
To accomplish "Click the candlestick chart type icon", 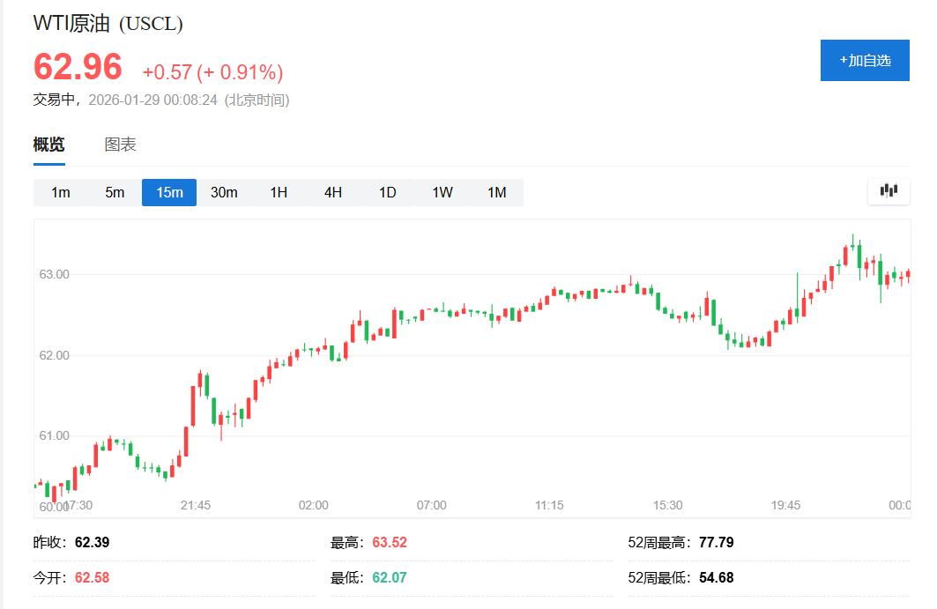I will (889, 190).
